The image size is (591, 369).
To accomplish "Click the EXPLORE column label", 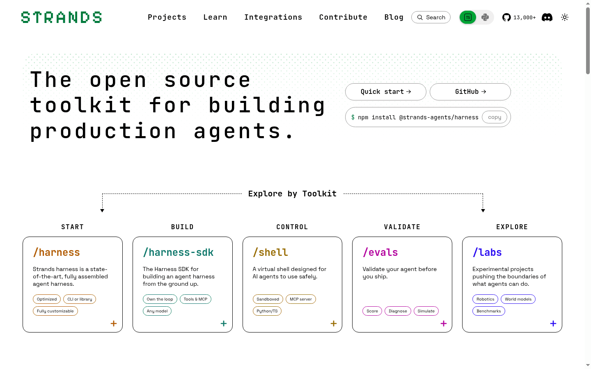I will pos(512,227).
